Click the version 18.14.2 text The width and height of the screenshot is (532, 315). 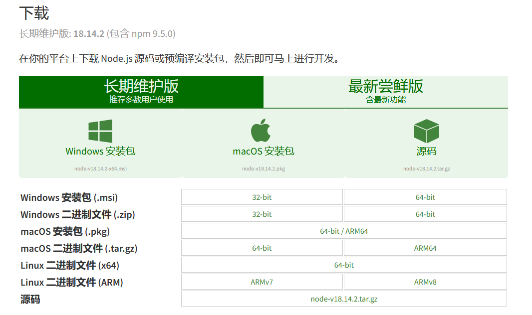(89, 34)
